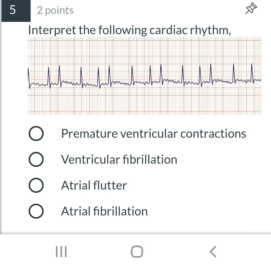The height and width of the screenshot is (270, 271).
Task: Click the Premature ventricular contractions answer text
Action: coord(154,134)
